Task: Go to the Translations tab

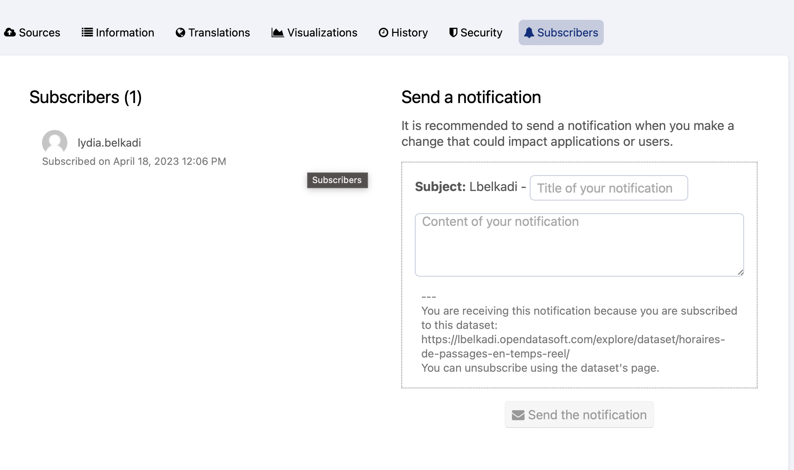Action: pyautogui.click(x=213, y=32)
